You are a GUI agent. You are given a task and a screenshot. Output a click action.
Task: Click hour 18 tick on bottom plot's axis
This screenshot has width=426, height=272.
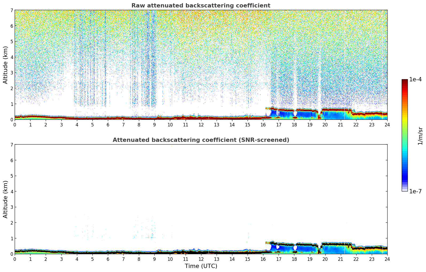tap(294, 259)
